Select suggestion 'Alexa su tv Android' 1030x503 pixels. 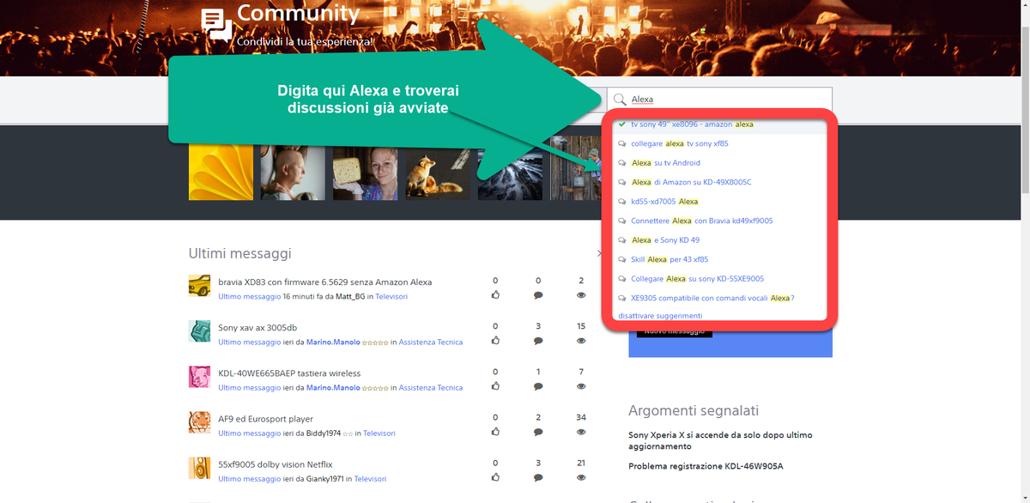(665, 163)
